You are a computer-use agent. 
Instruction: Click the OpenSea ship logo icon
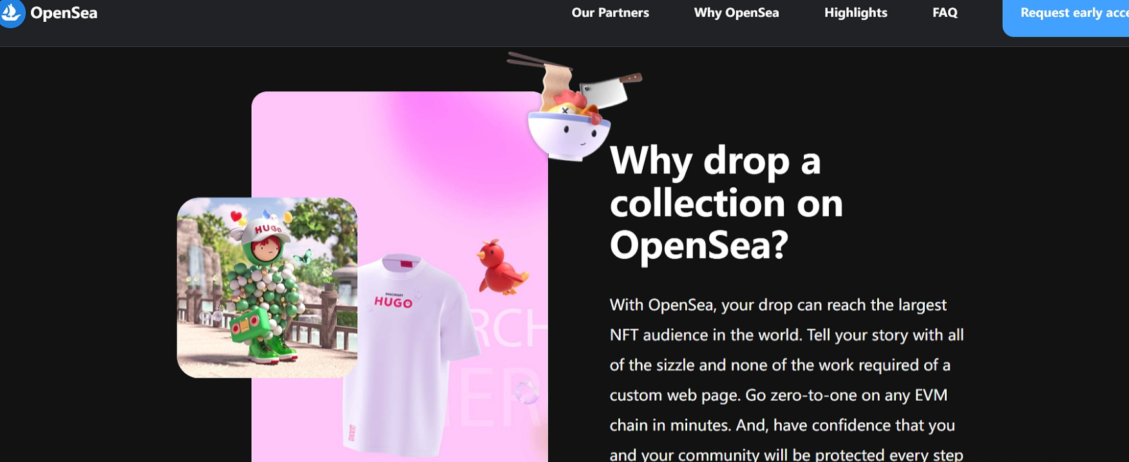click(x=11, y=13)
